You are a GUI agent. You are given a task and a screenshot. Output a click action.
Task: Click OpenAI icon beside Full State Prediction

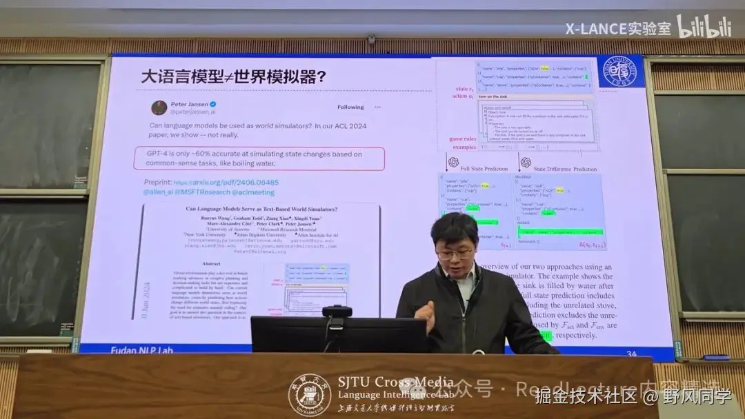[x=454, y=163]
